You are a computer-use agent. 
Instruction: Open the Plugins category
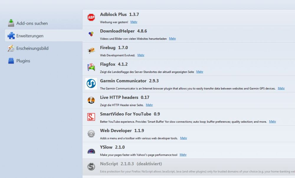19,61
